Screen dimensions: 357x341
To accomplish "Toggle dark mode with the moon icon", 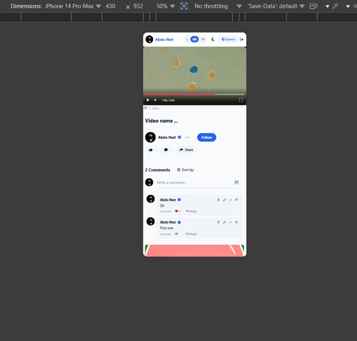I will pyautogui.click(x=213, y=39).
